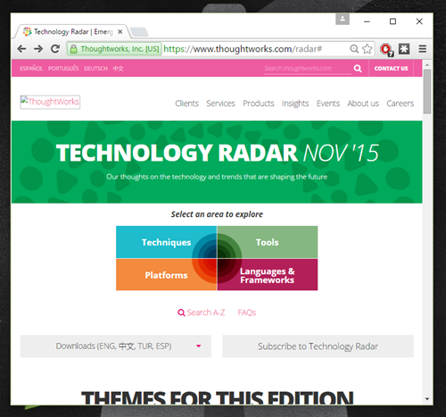Click the page scrollbar up arrow
This screenshot has width=446, height=417.
427,64
